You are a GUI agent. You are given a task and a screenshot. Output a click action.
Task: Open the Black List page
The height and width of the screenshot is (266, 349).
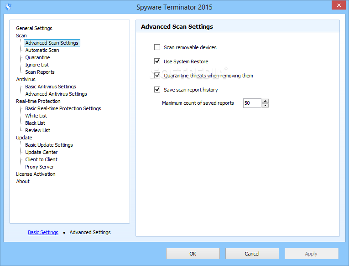tap(35, 123)
